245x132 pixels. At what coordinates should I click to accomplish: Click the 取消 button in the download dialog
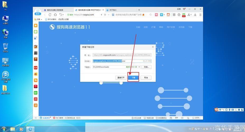pos(146,78)
